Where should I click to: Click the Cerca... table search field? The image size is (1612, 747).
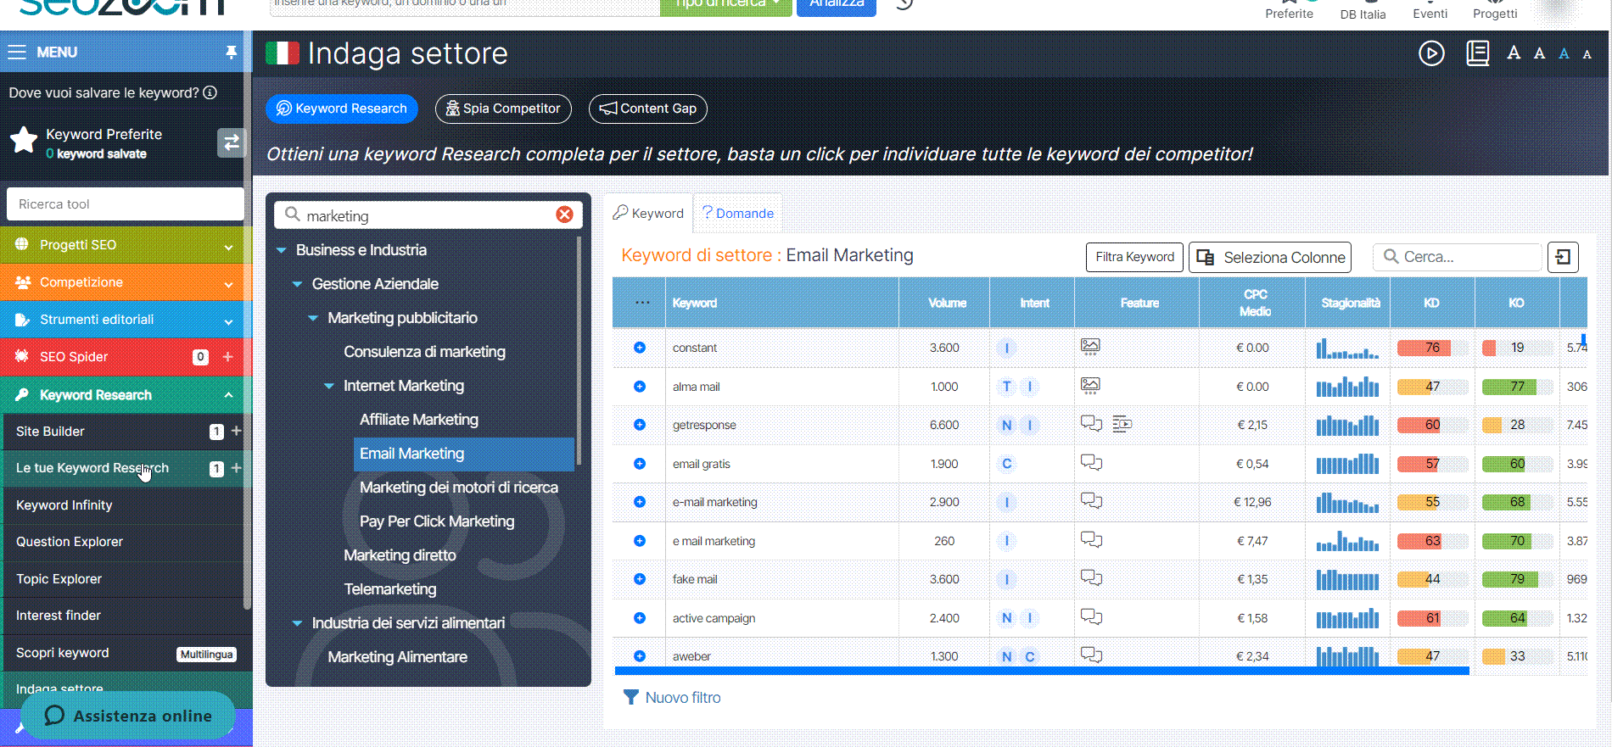tap(1457, 257)
